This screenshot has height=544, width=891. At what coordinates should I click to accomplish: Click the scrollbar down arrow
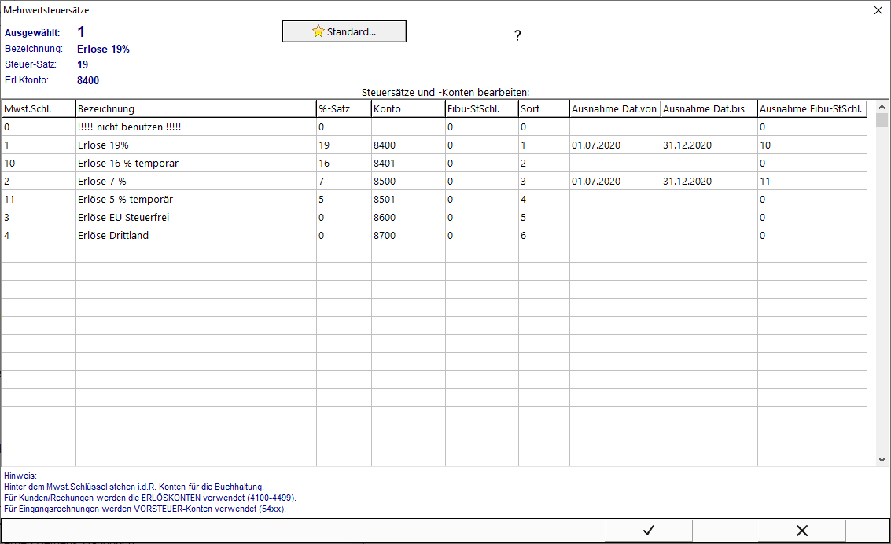pyautogui.click(x=882, y=460)
